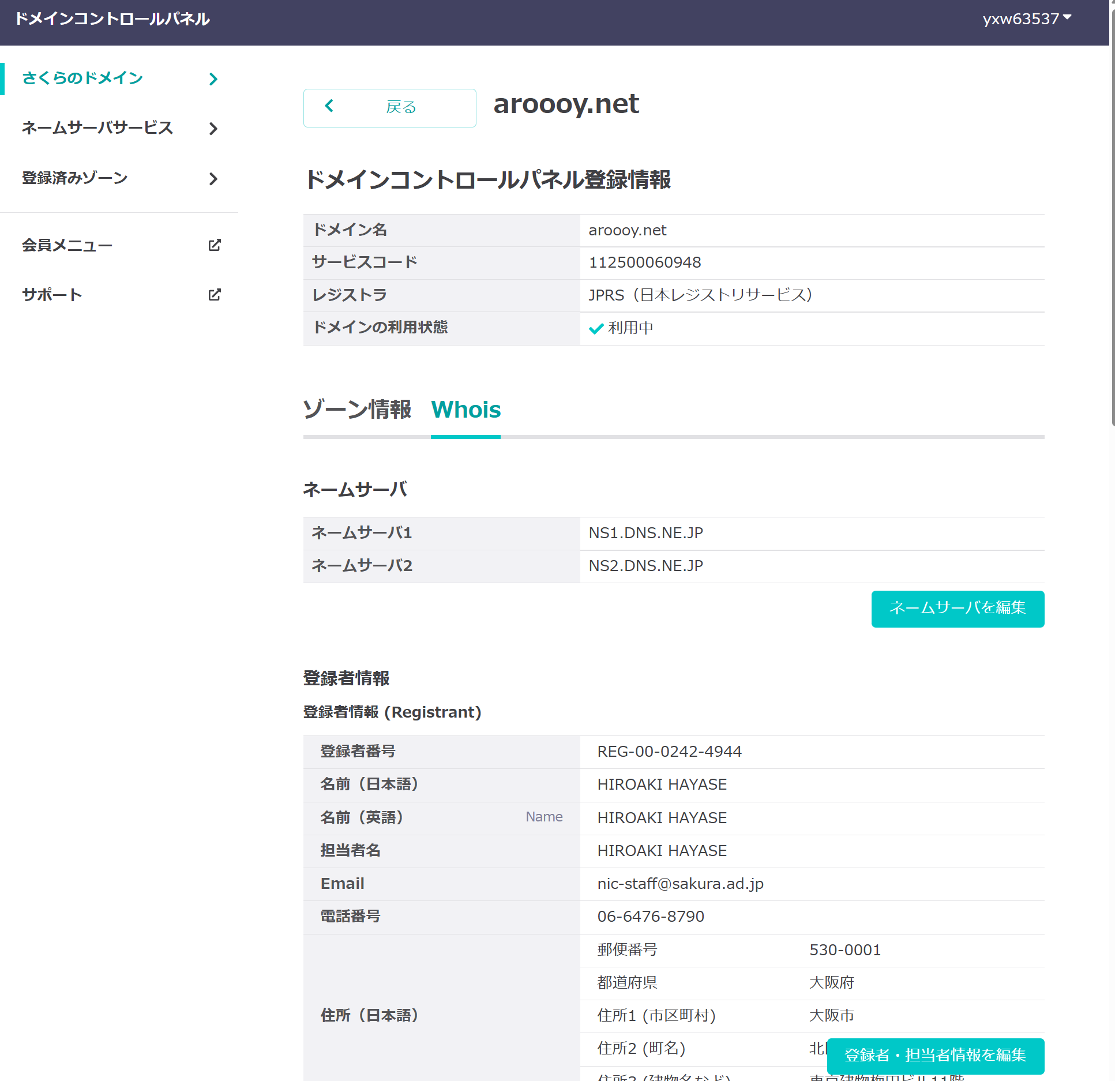Expand 登録済みゾーン chevron arrow

213,179
